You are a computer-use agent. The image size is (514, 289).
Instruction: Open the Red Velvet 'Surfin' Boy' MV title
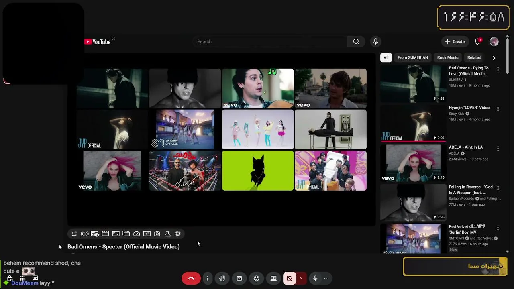tap(467, 229)
